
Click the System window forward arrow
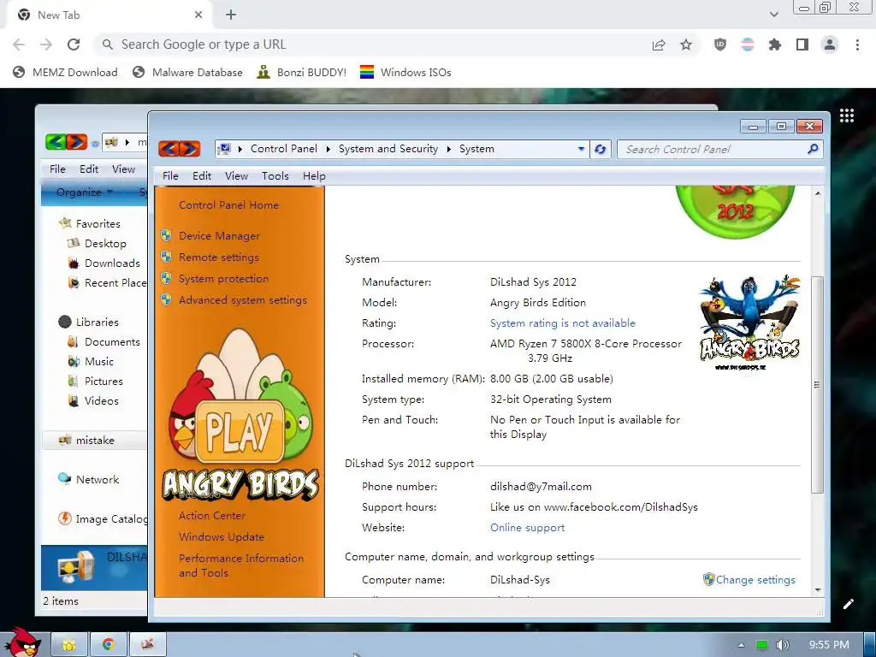pos(190,149)
